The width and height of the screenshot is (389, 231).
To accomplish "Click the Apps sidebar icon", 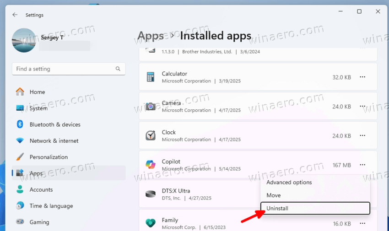I will pos(20,173).
